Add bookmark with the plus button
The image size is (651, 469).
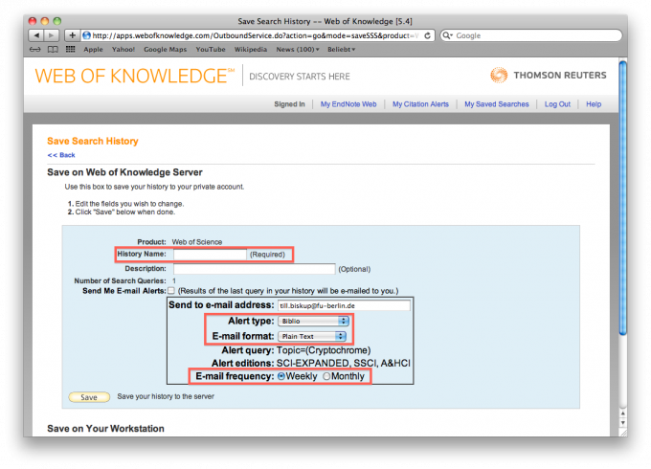(x=72, y=35)
